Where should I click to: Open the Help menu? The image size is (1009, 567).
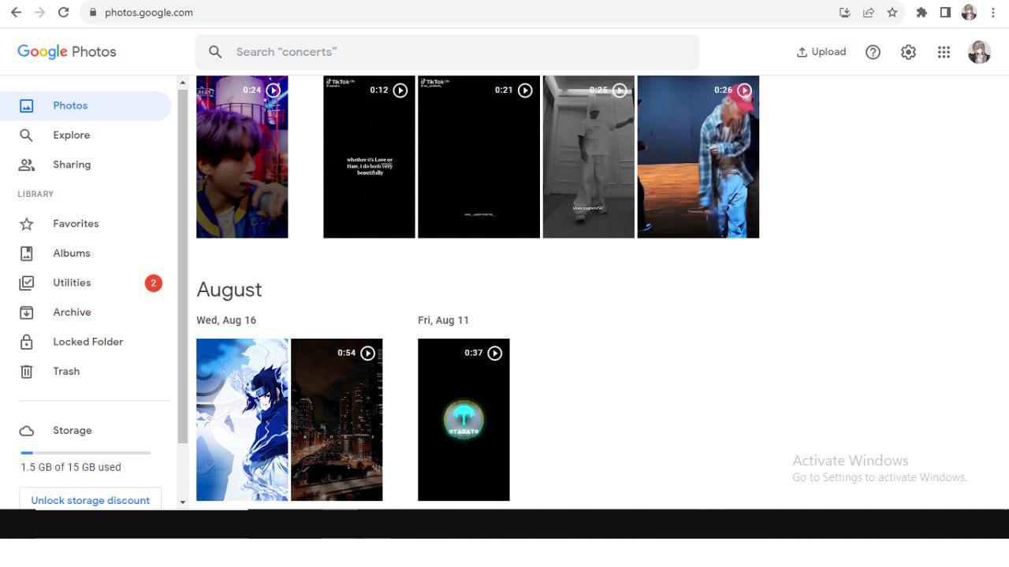click(x=873, y=51)
